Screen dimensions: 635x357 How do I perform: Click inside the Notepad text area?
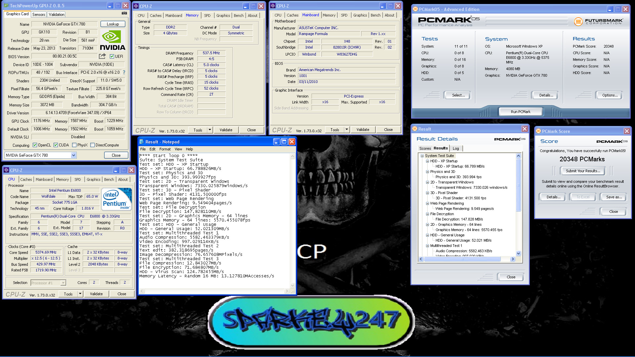click(x=214, y=221)
